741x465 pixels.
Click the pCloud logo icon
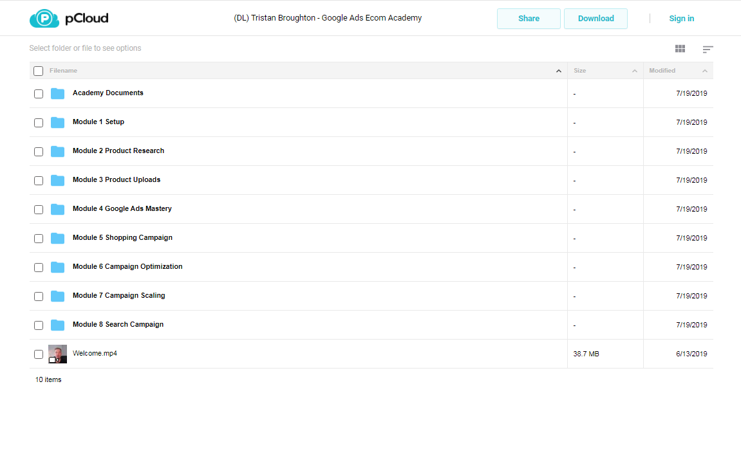tap(44, 19)
